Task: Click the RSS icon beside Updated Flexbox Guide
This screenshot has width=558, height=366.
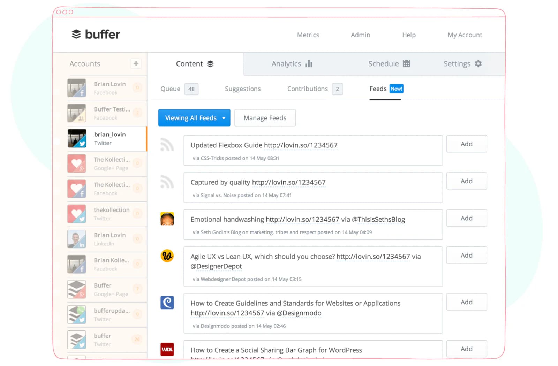Action: [167, 145]
